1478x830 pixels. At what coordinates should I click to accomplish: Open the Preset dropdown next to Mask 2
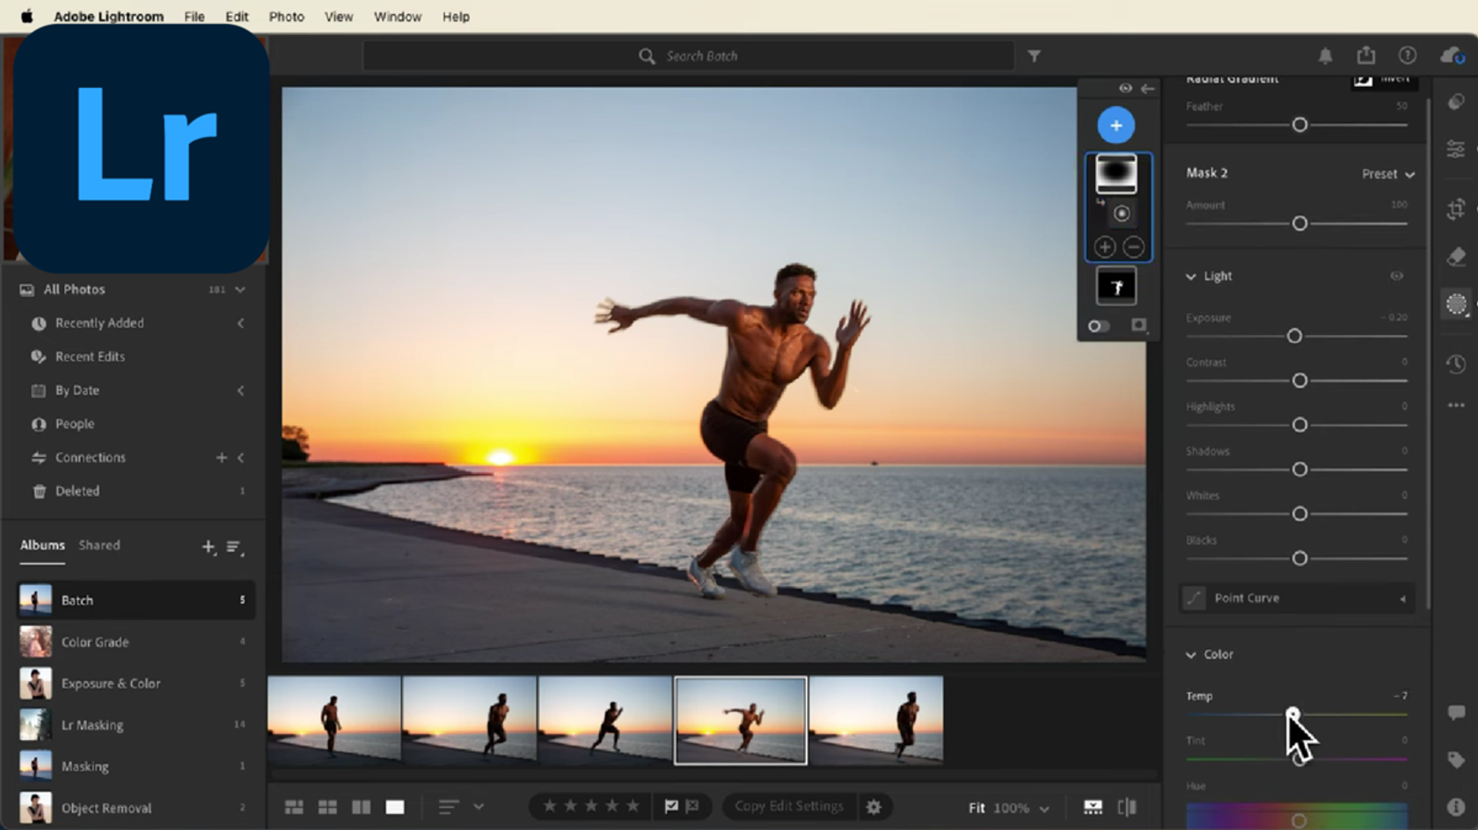1387,173
